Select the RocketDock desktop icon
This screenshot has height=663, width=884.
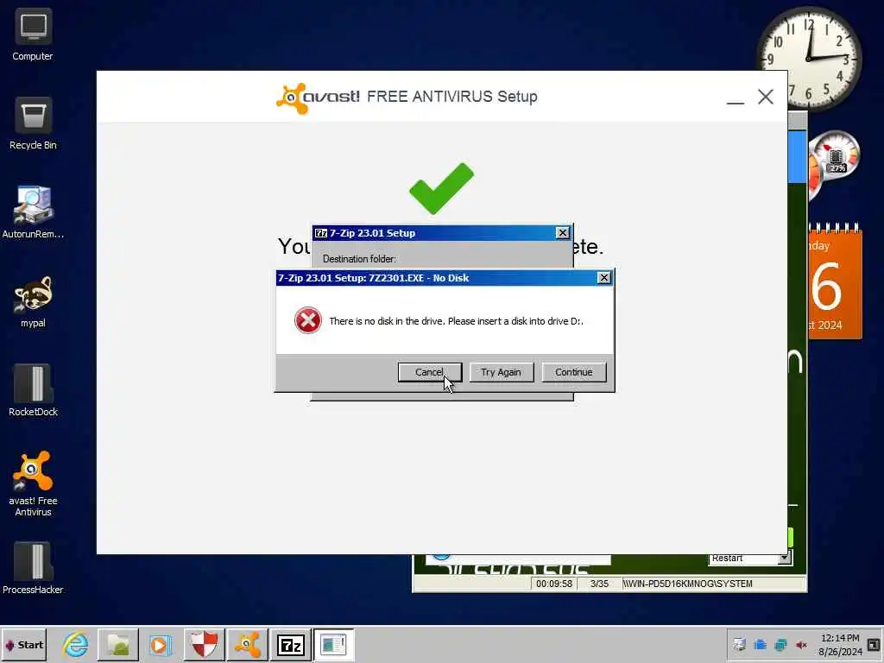33,390
